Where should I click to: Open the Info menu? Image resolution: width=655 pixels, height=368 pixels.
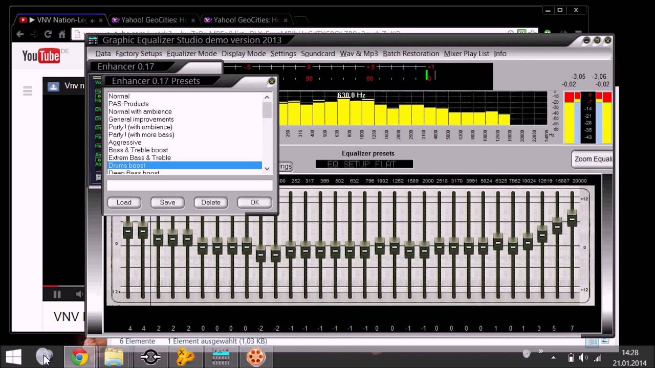[500, 54]
